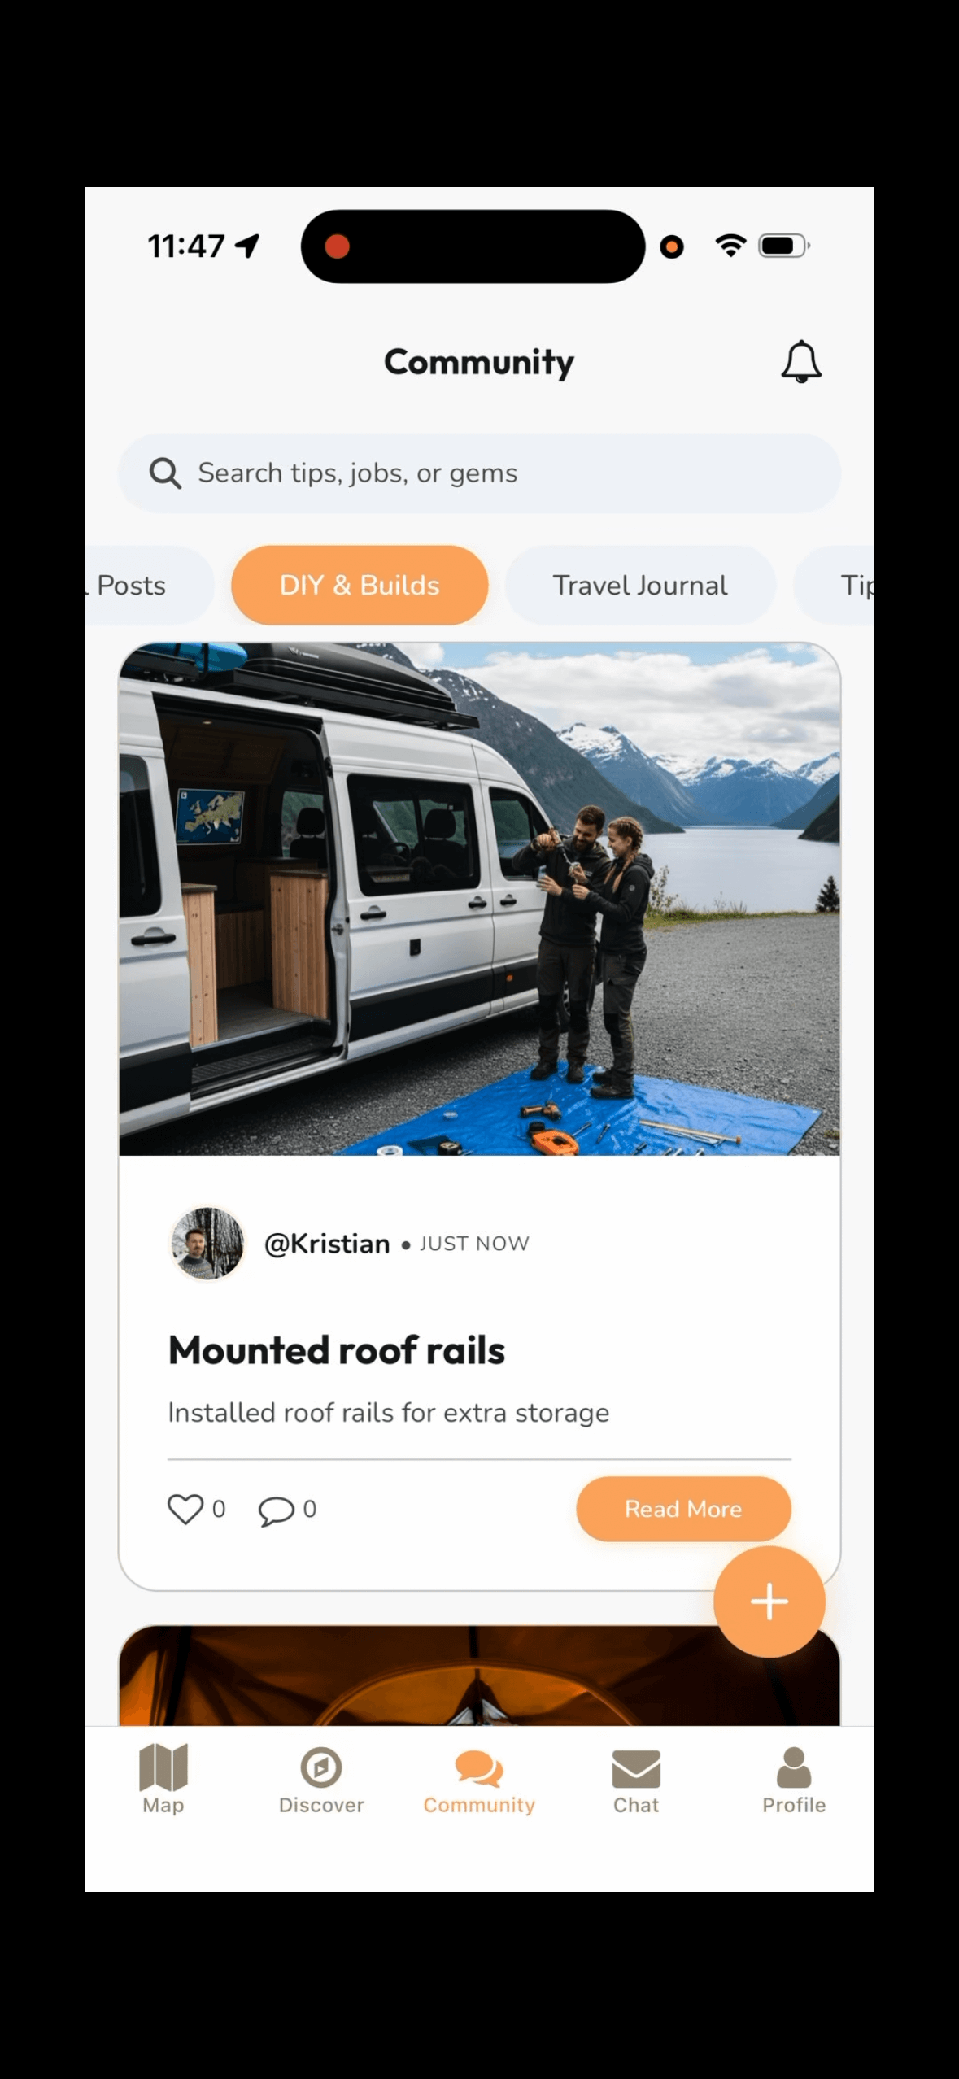Open Chat envelope icon
This screenshot has height=2079, width=959.
pos(636,1768)
